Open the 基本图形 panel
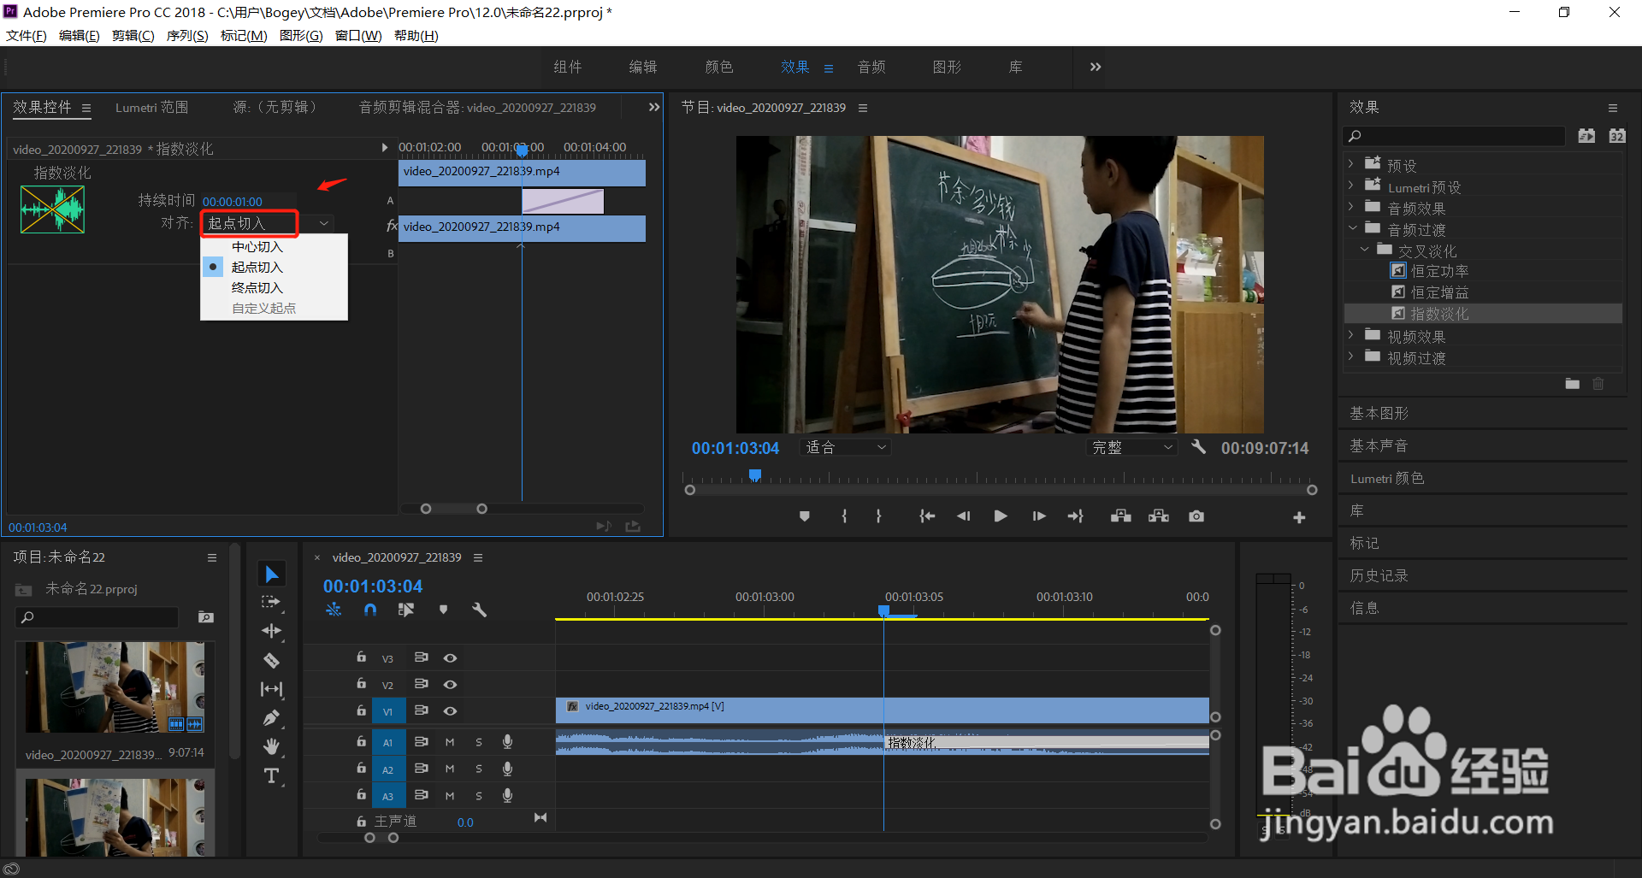Screen dimensions: 1642x878 (1379, 414)
